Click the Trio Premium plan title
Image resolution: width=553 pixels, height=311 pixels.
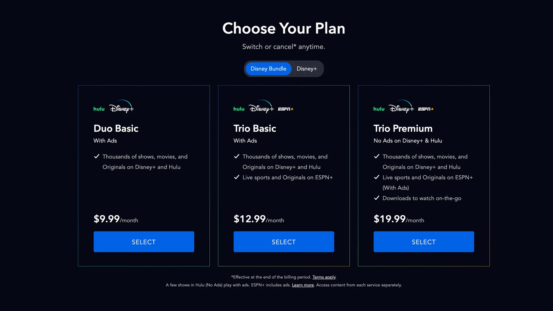point(403,129)
